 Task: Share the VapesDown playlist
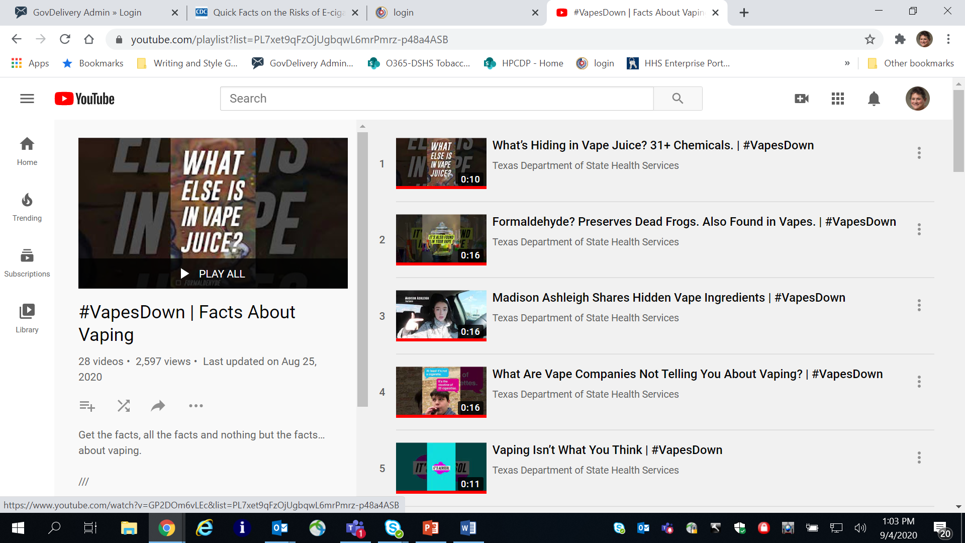coord(158,406)
